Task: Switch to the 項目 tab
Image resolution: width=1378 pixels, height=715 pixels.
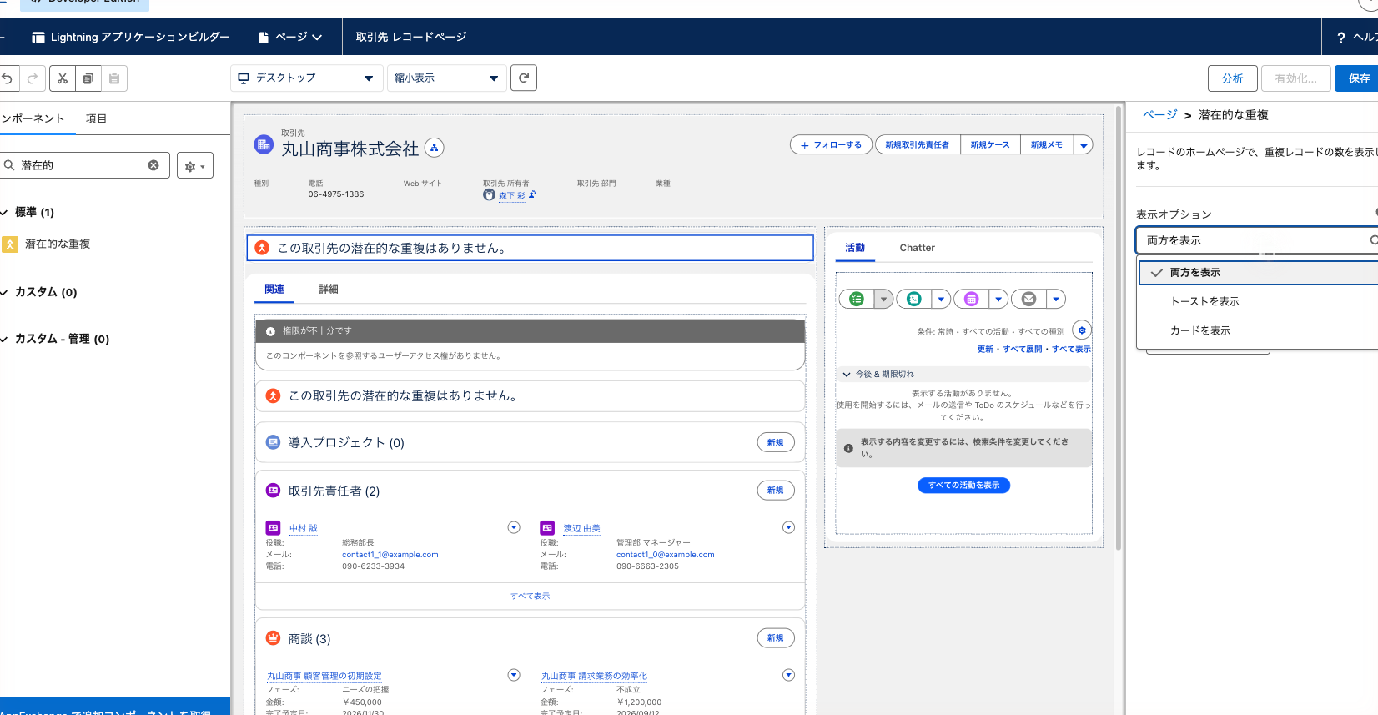Action: point(96,118)
